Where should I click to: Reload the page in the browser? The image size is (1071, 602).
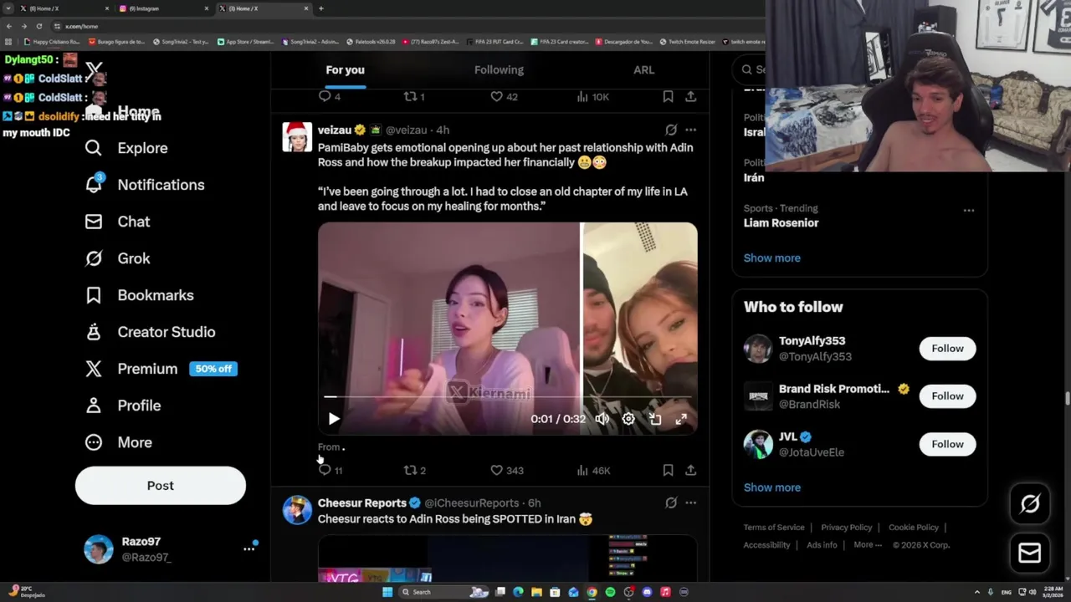38,26
